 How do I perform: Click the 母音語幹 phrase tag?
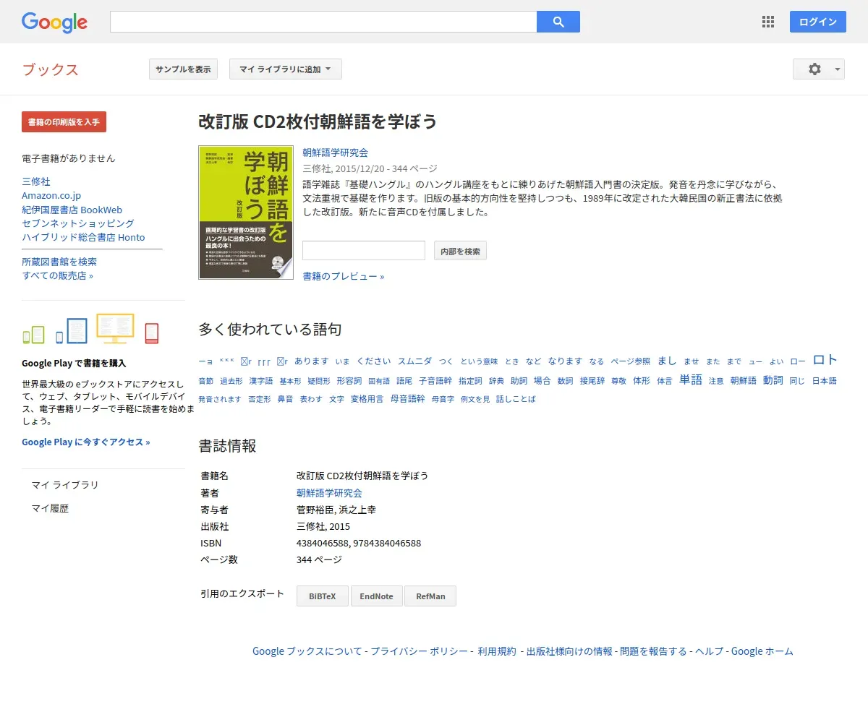click(408, 399)
